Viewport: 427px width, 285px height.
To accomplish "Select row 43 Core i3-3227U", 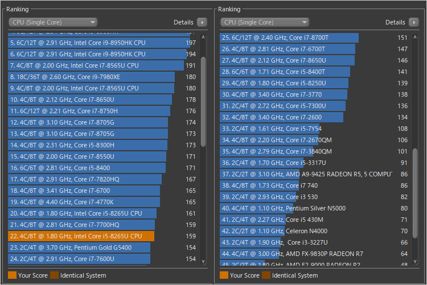I will click(314, 242).
